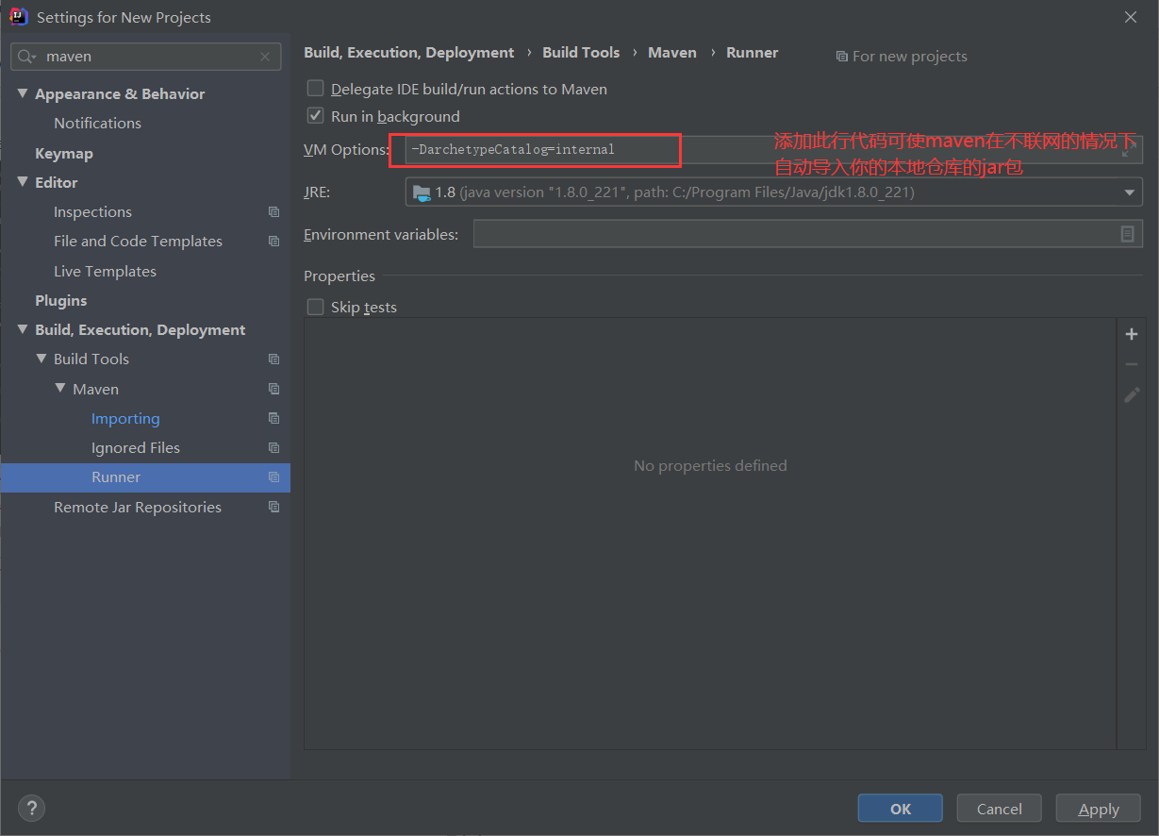Select Ignored Files under Maven
The height and width of the screenshot is (836, 1159).
(136, 448)
